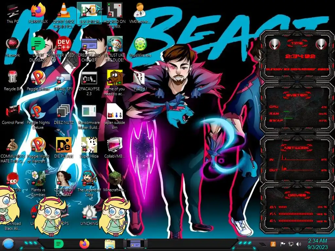335x251 pixels.
Task: Click the left alien head gadget icon
Action: click(274, 44)
